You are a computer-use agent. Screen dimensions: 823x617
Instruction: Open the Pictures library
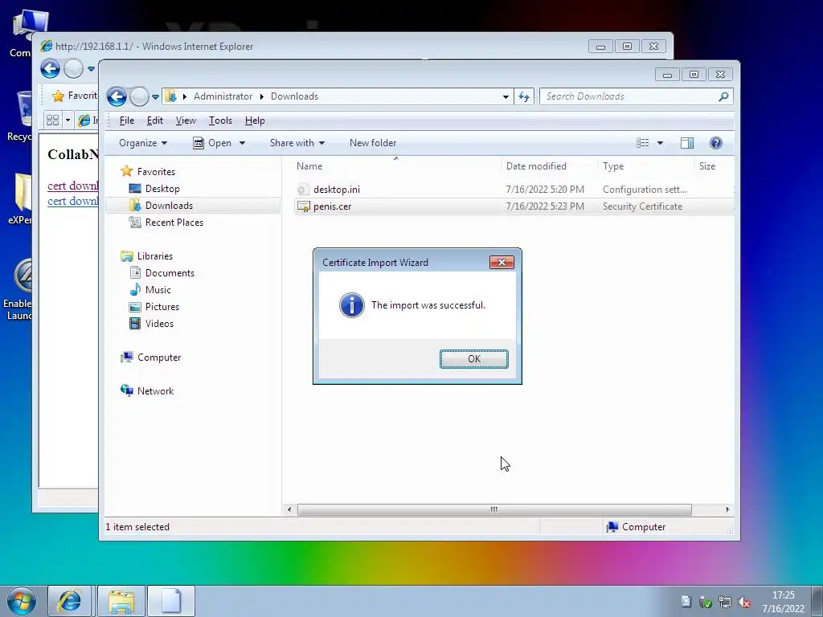click(x=162, y=306)
